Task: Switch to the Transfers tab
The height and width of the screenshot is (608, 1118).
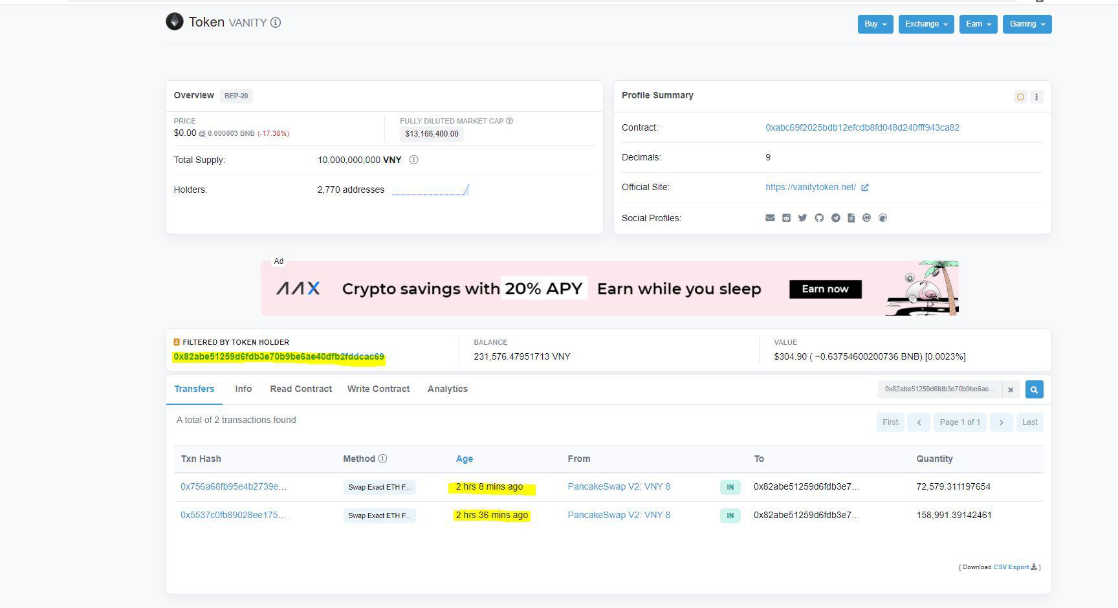Action: [194, 389]
